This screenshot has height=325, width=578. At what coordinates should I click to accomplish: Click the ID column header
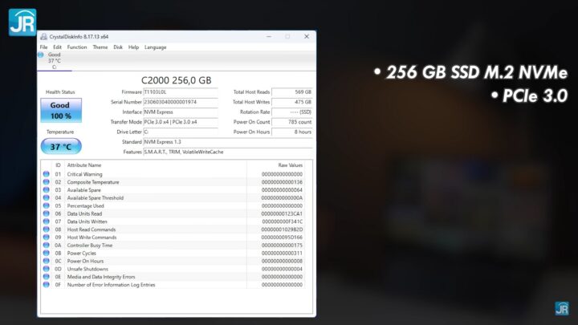(58, 165)
